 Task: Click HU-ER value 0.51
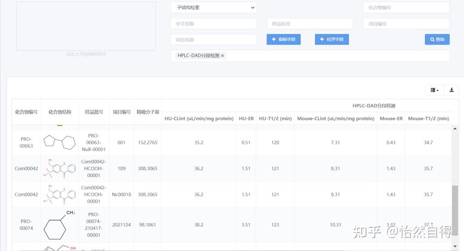(246, 142)
